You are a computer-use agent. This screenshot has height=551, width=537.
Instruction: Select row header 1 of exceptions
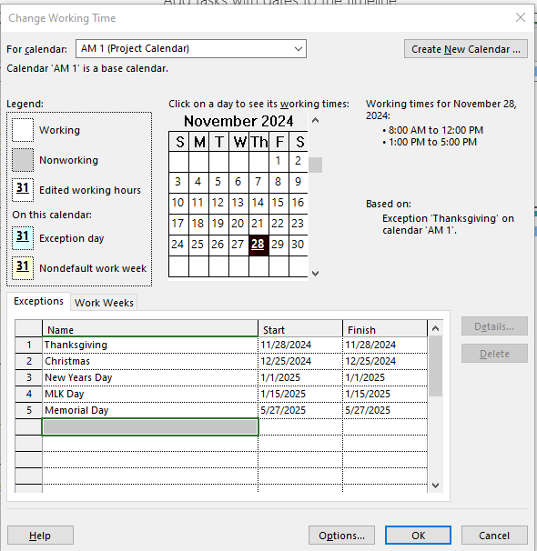point(29,345)
